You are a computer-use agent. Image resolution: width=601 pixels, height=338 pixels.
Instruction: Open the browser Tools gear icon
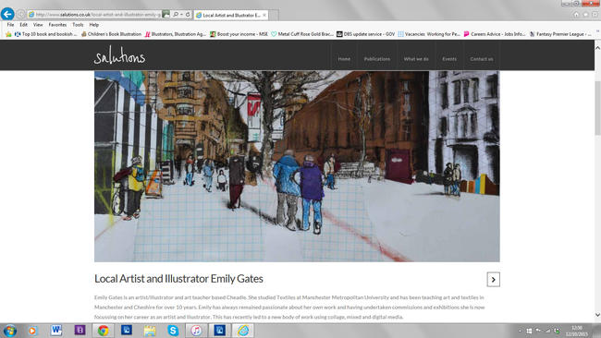coord(595,14)
